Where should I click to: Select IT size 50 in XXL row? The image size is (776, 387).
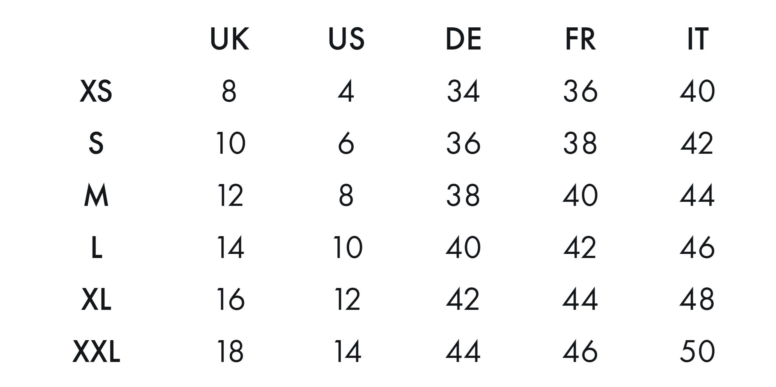click(698, 351)
